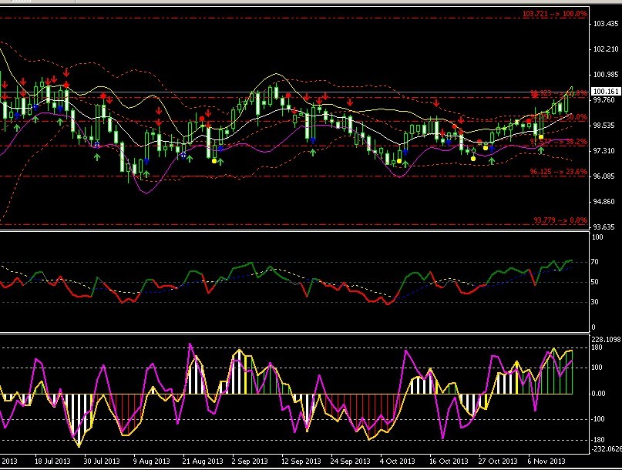Click the 50 level on RSI scale
622x470 pixels.
[594, 282]
